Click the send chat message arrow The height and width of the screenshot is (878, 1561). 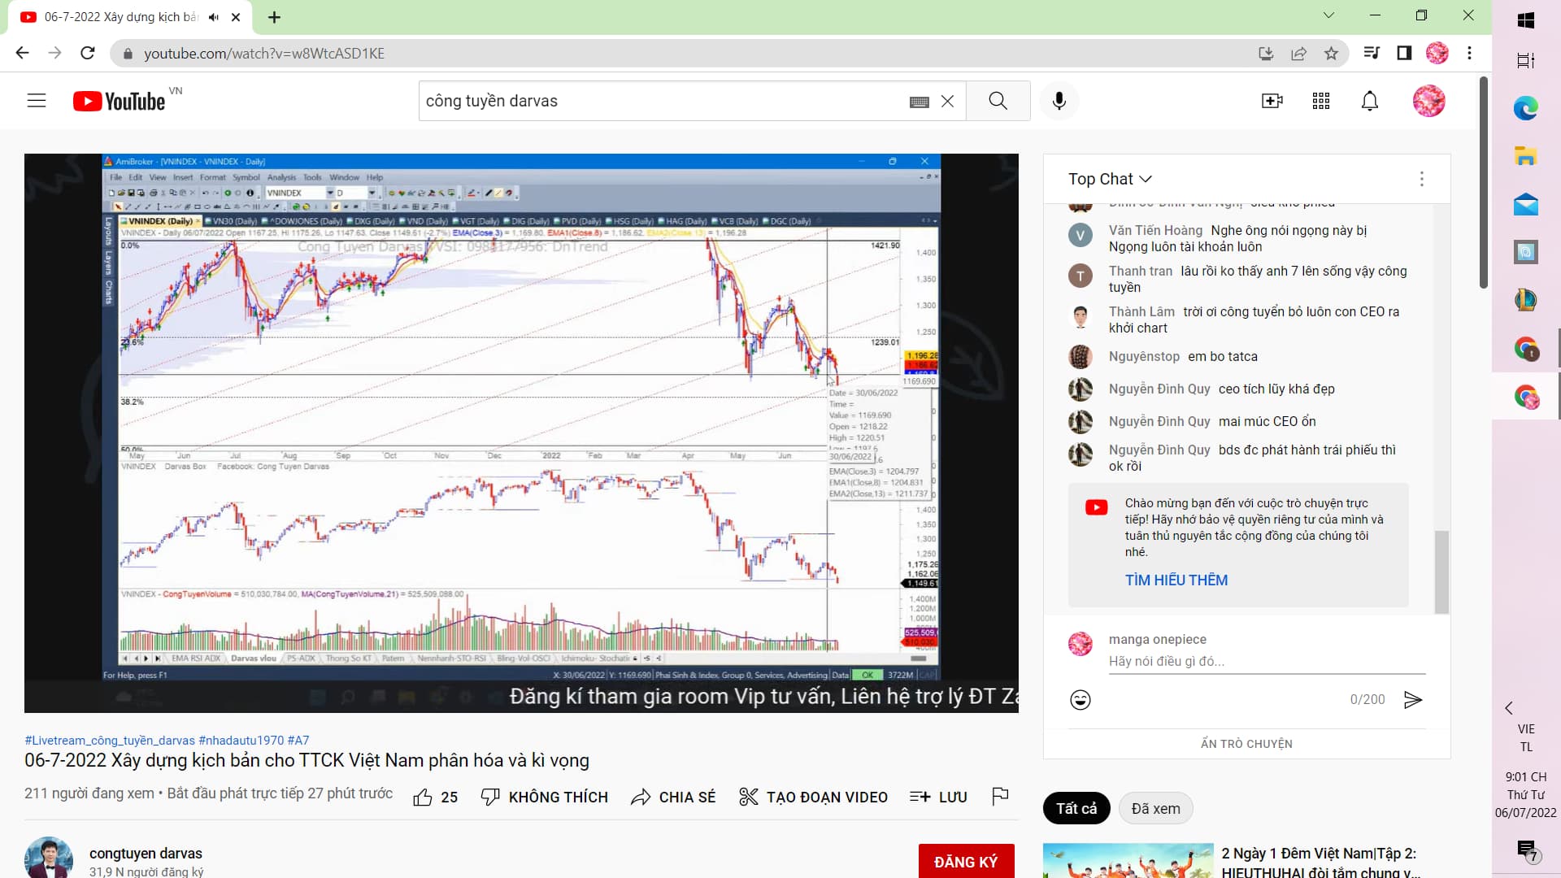[1413, 700]
